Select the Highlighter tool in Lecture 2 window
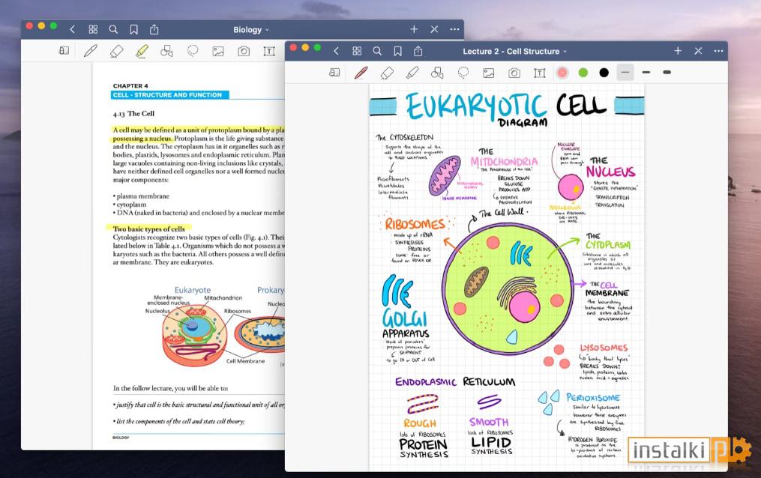The height and width of the screenshot is (478, 761). click(x=412, y=73)
